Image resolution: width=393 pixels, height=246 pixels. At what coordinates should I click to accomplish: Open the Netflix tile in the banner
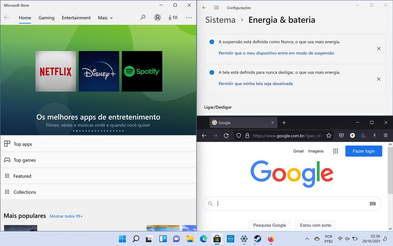56,72
